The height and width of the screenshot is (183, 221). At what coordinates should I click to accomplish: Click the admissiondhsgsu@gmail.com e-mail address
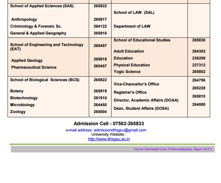click(120, 130)
